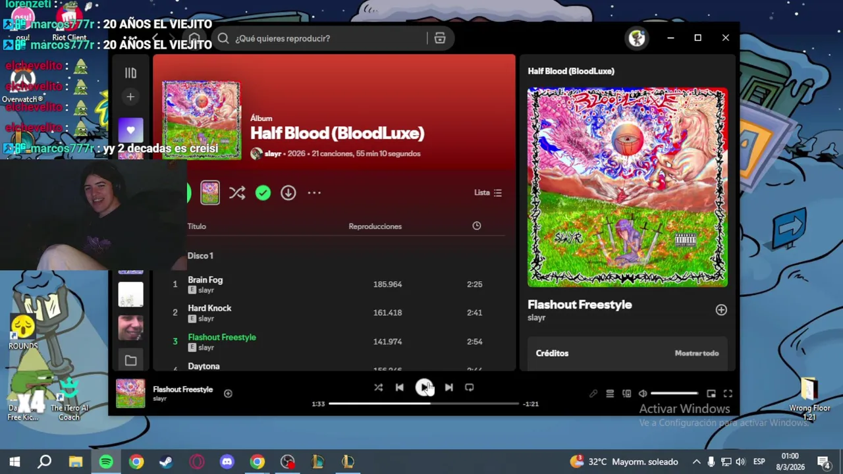Open the face thumbnail playlist in the sidebar

pos(130,327)
